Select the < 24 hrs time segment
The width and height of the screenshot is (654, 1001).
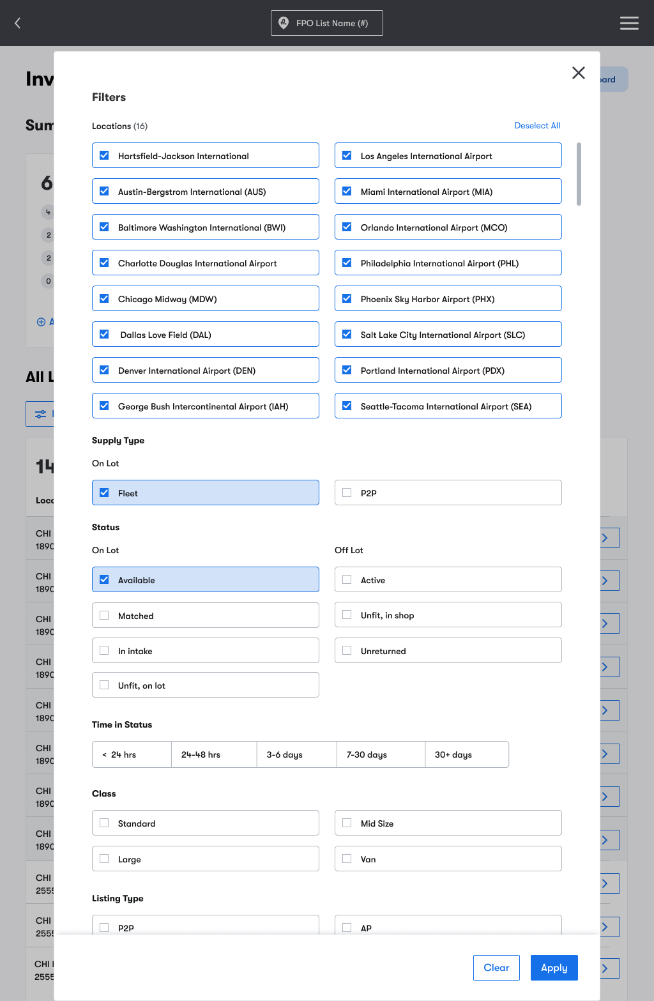(132, 754)
